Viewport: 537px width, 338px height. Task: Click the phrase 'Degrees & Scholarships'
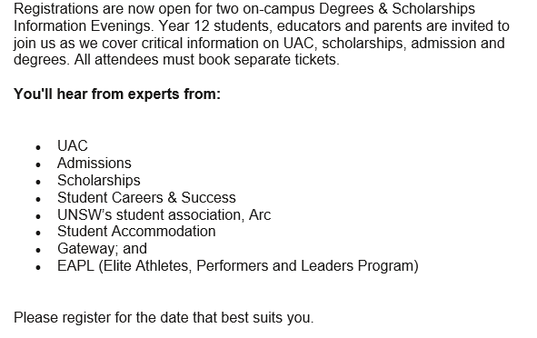coord(397,8)
